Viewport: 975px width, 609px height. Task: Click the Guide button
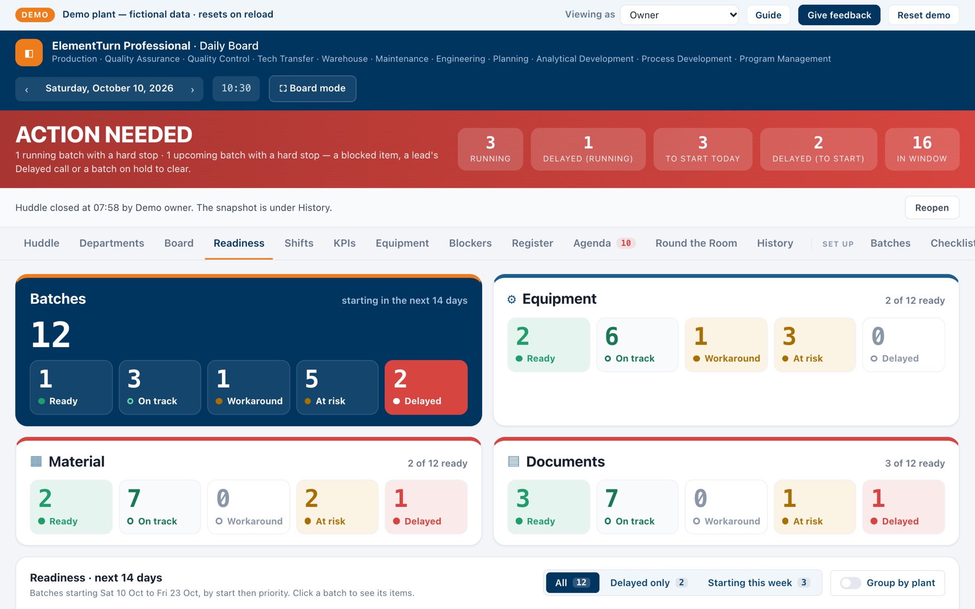[768, 15]
